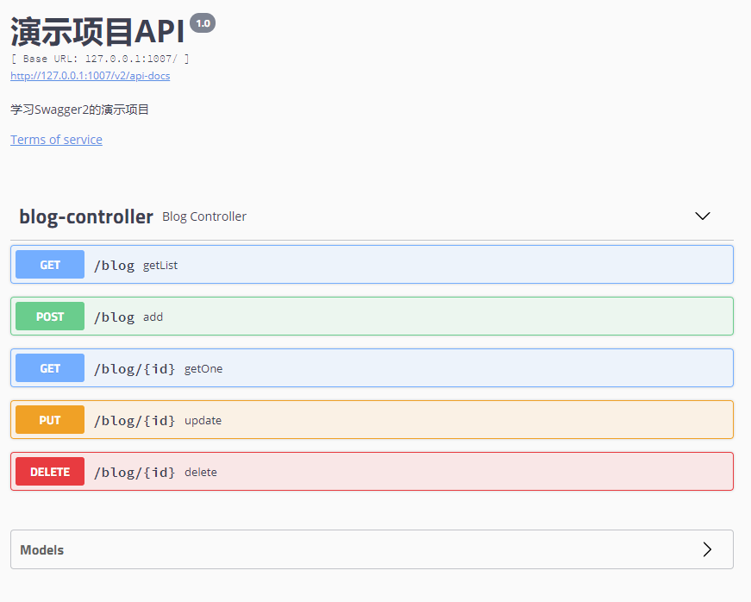Expand the GET /blog getList operation
The width and height of the screenshot is (751, 602).
[371, 264]
